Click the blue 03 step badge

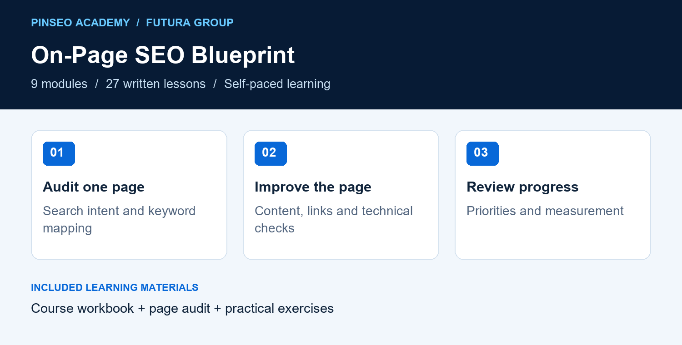pyautogui.click(x=482, y=153)
